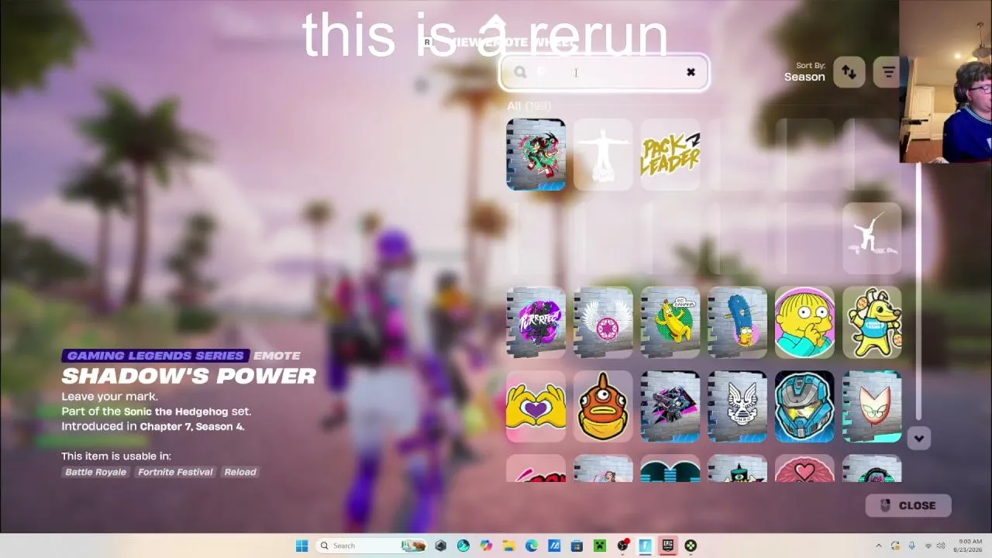Click the taskbar Search box
992x558 pixels.
373,546
